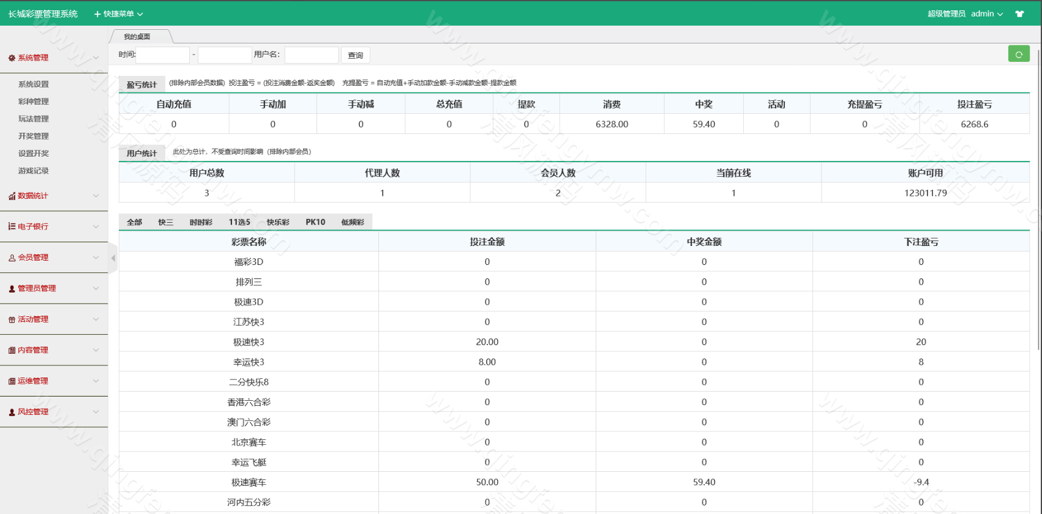This screenshot has width=1042, height=514.
Task: Open the 快捷菜单 dropdown
Action: (118, 14)
